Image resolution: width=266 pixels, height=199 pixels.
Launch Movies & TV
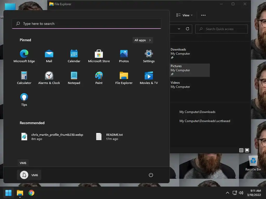tap(149, 78)
